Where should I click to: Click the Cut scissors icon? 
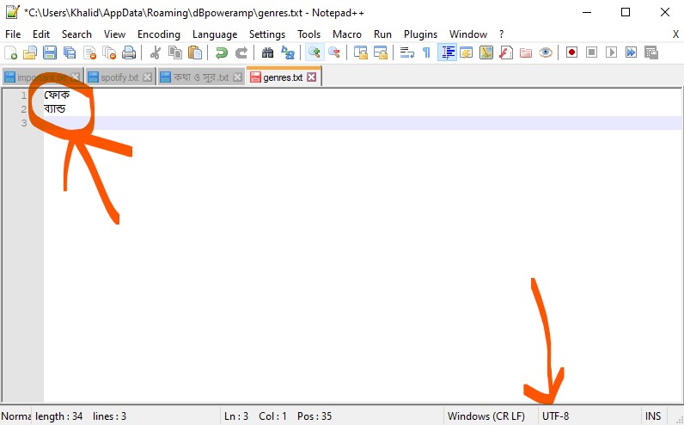coord(156,52)
